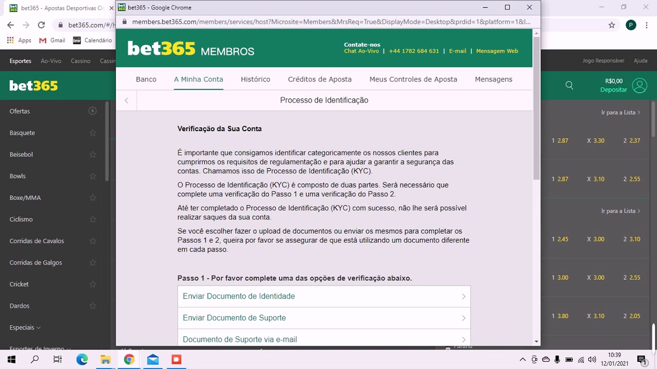Open the volume control in system tray
The width and height of the screenshot is (657, 369).
pos(592,360)
